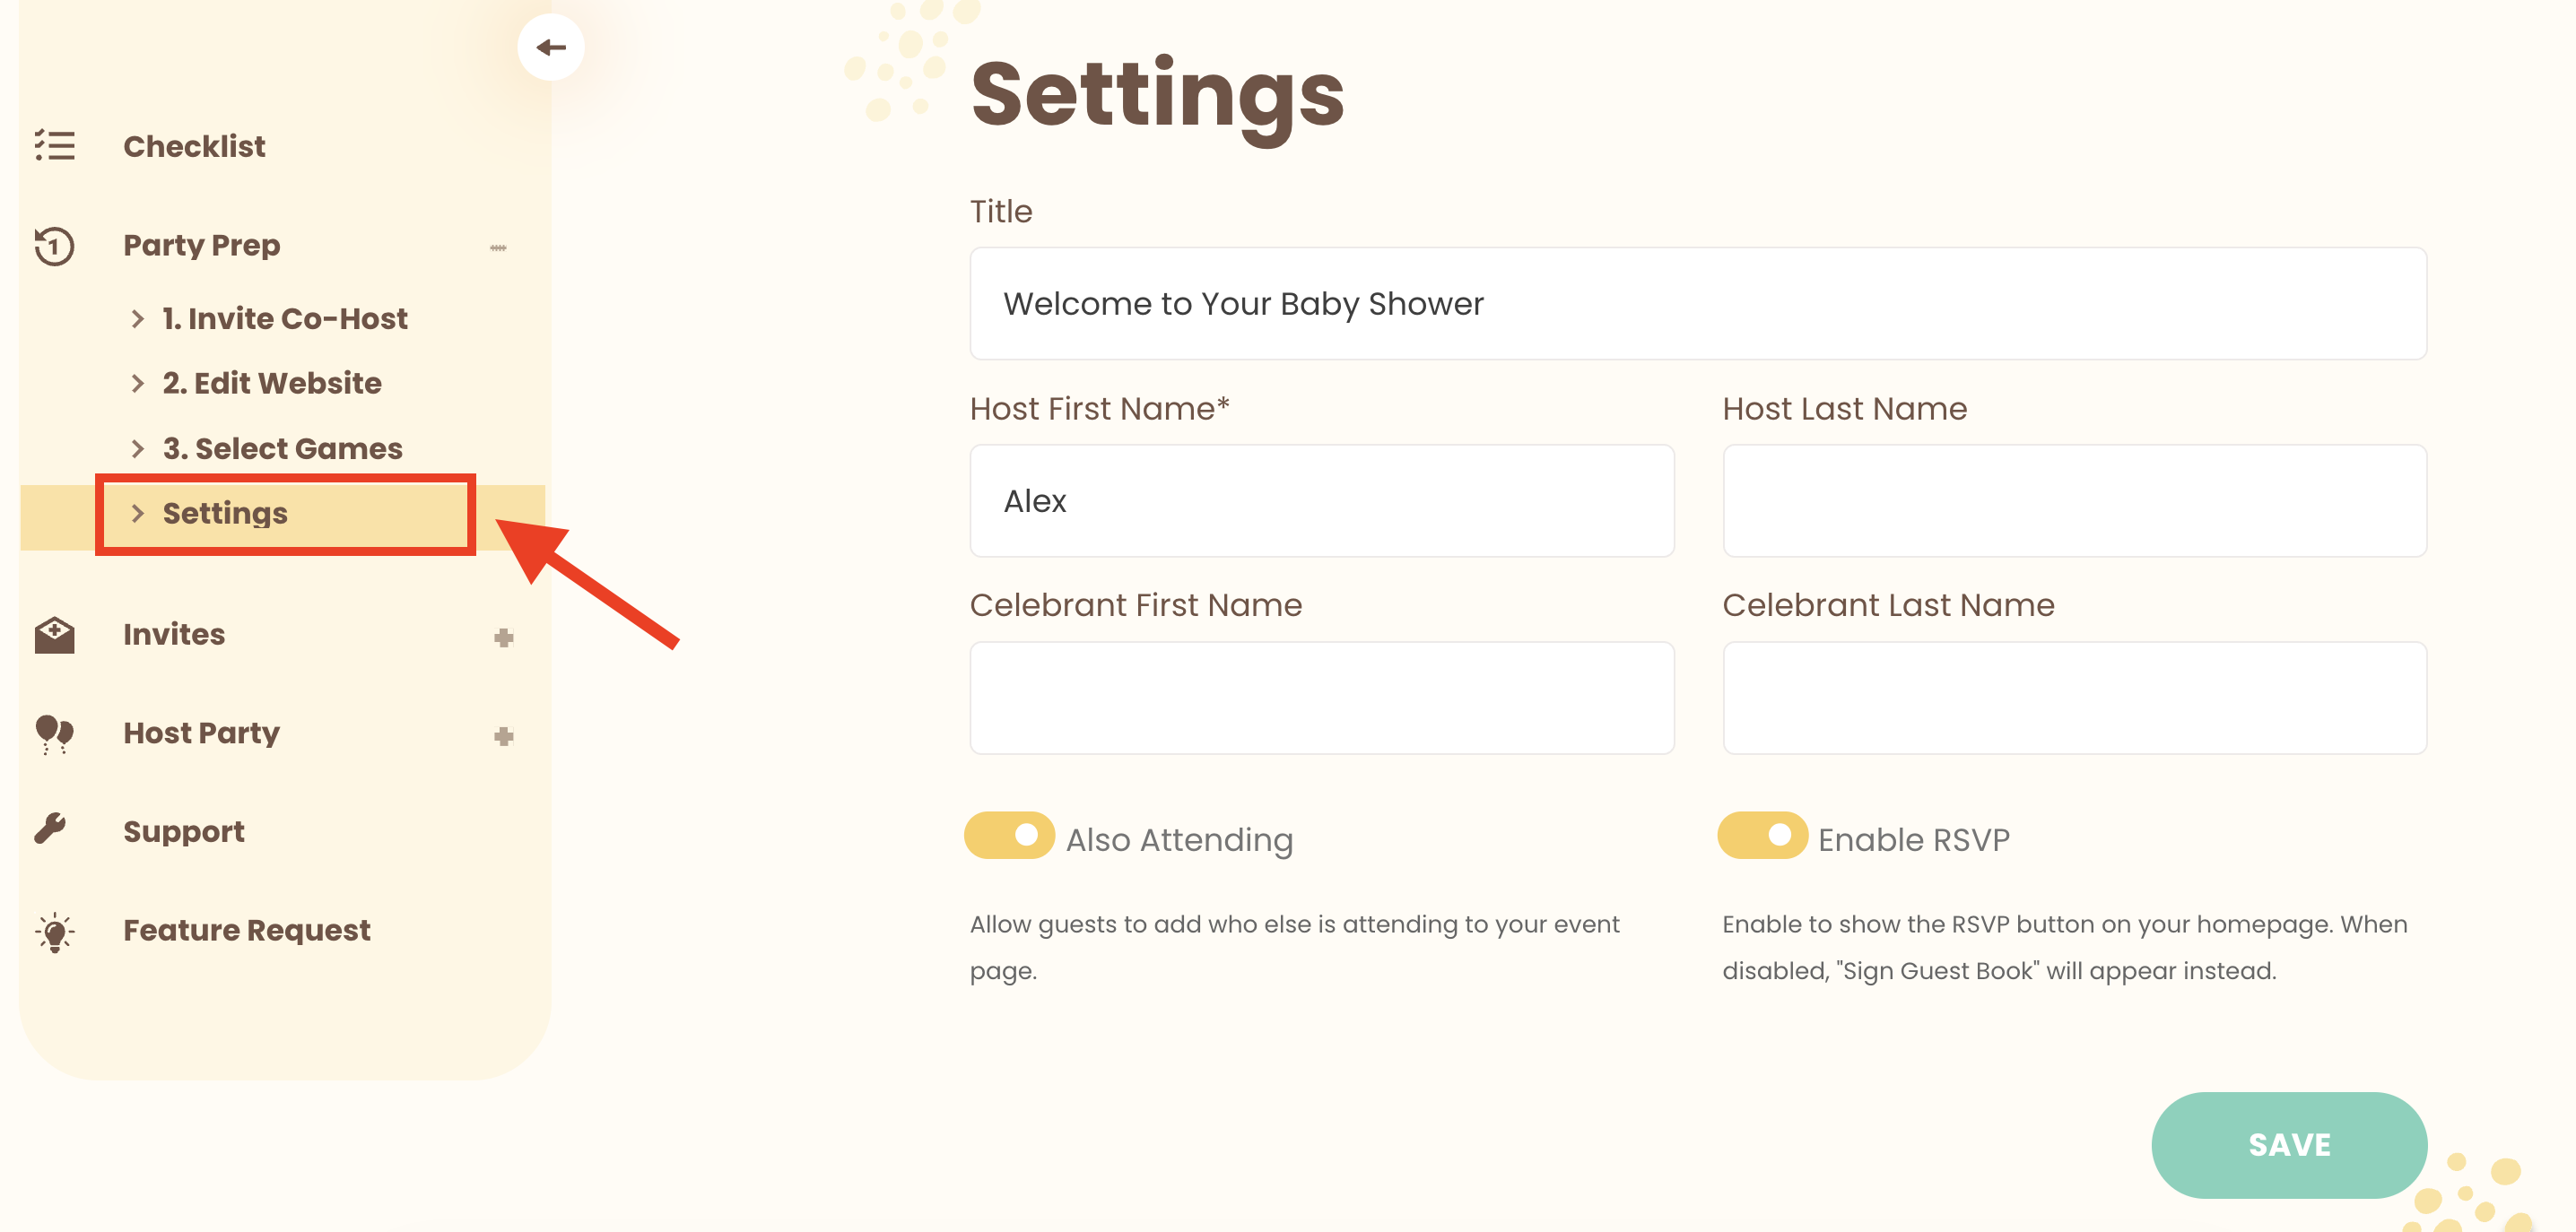The image size is (2576, 1232).
Task: Click inside the Host Last Name field
Action: coord(2073,501)
